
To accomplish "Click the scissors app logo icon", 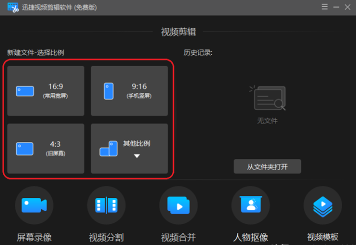I will (x=13, y=7).
